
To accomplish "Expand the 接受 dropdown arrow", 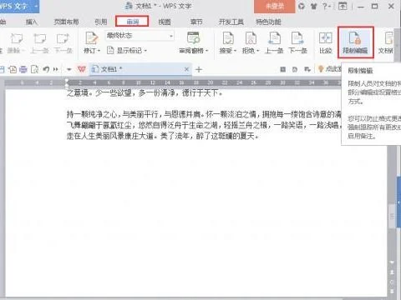I will click(x=235, y=51).
